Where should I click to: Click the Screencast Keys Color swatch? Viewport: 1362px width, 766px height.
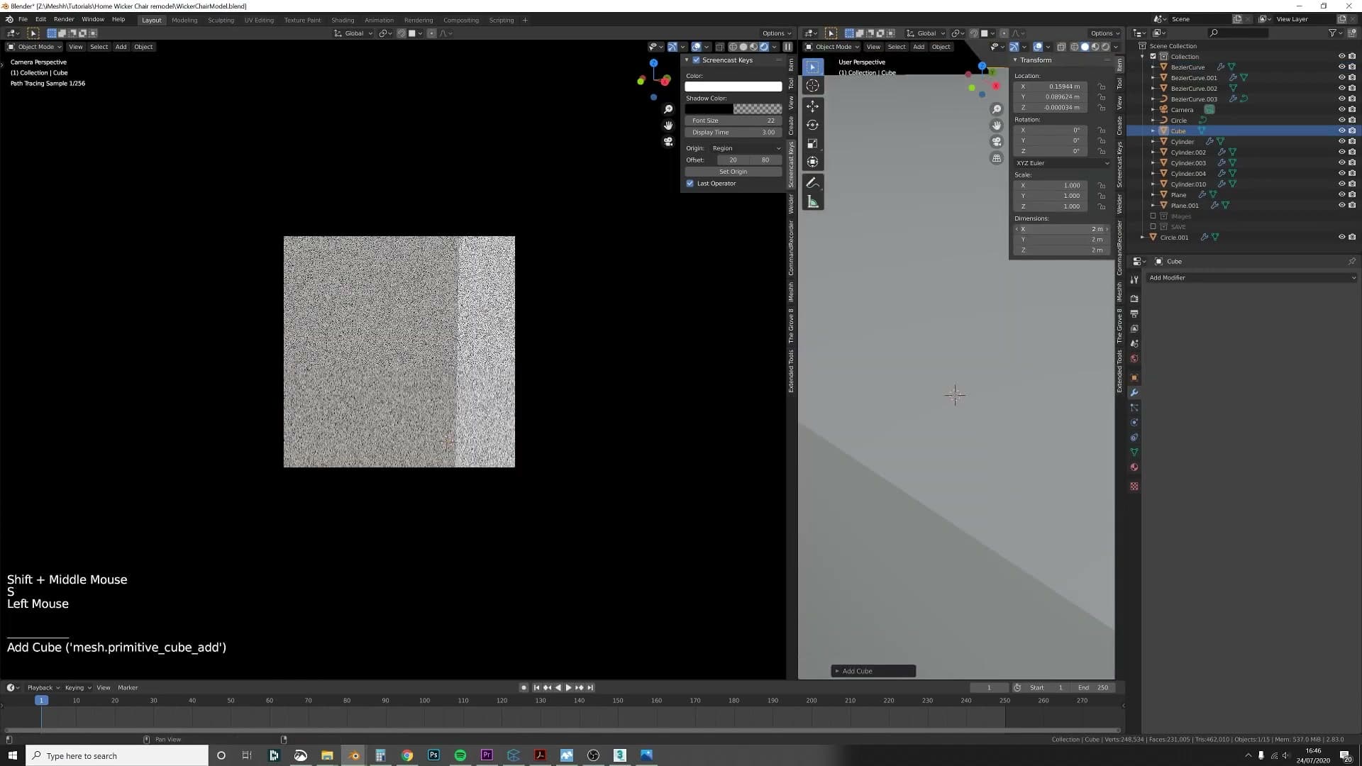click(x=733, y=87)
